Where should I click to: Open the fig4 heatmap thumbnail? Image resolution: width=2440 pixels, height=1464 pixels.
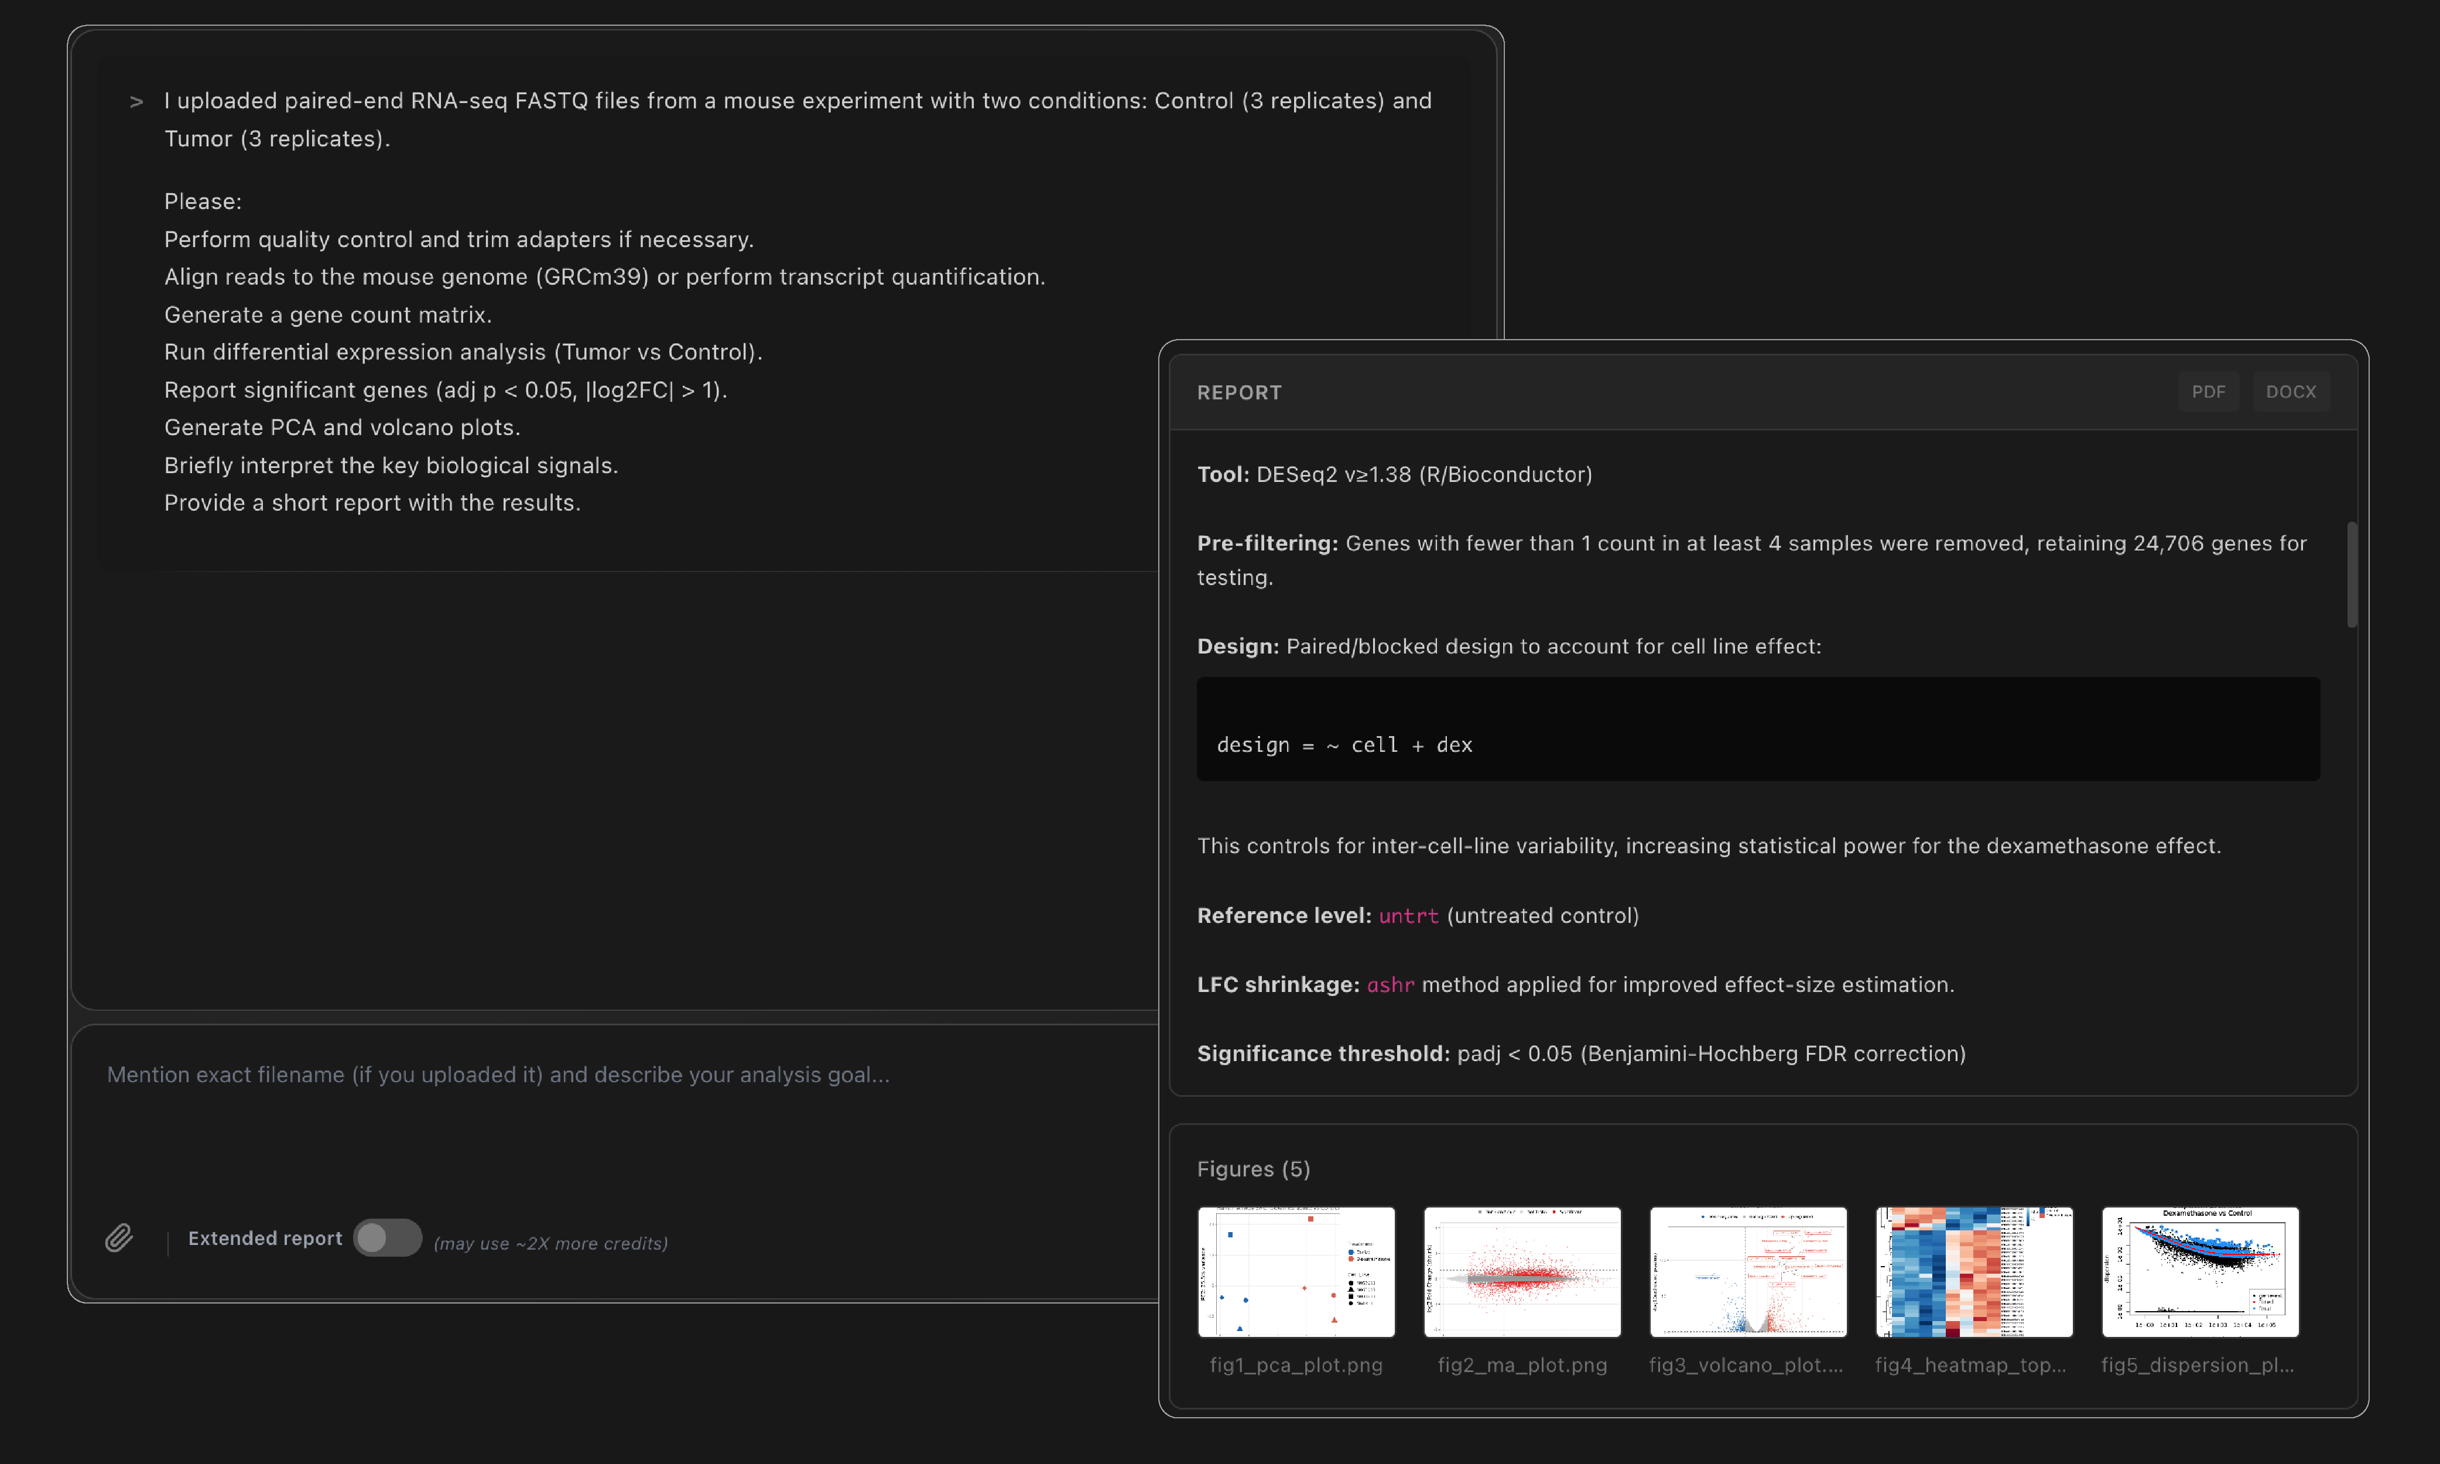(1973, 1271)
